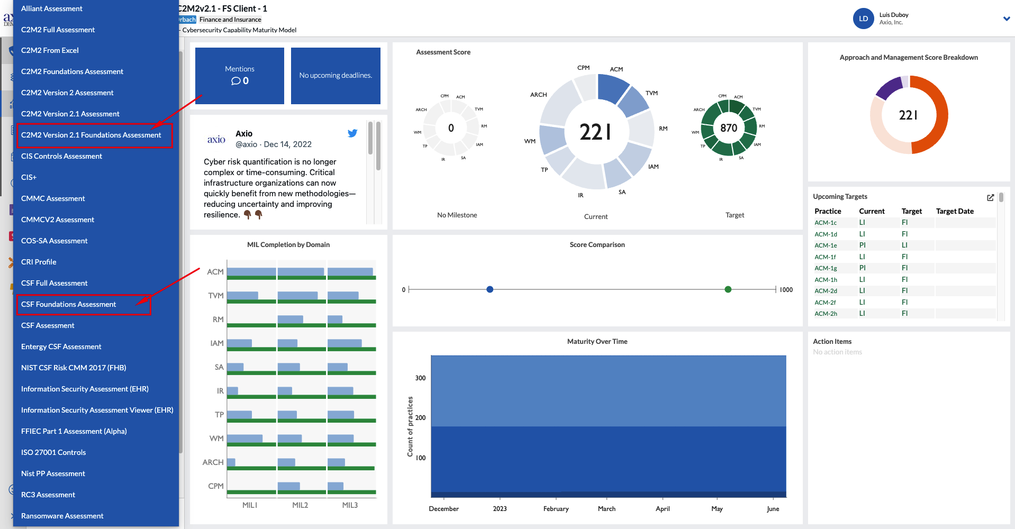
Task: Open the Twitter bird icon on Axio post
Action: (x=352, y=133)
